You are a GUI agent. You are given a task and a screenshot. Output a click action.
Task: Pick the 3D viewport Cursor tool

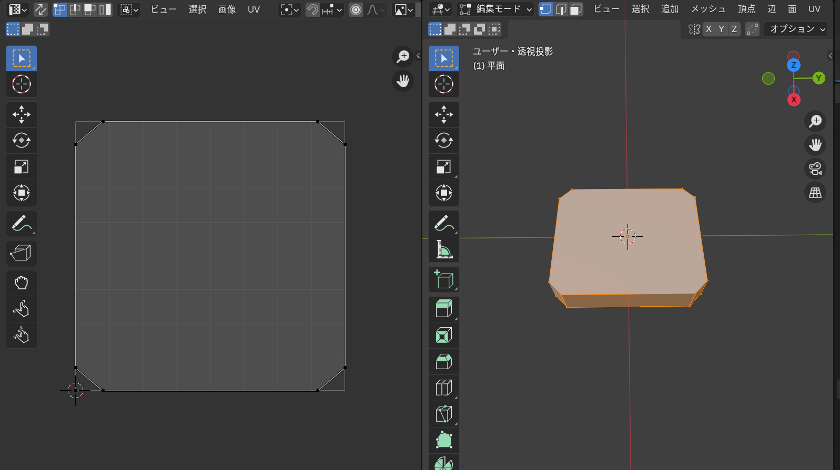point(444,84)
